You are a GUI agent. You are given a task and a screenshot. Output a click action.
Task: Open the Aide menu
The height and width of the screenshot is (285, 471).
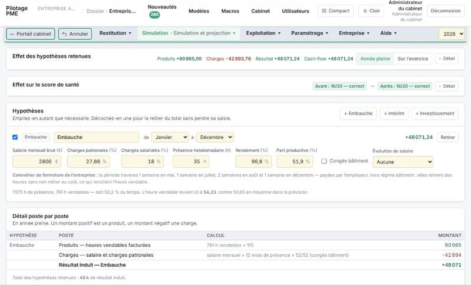(x=388, y=33)
